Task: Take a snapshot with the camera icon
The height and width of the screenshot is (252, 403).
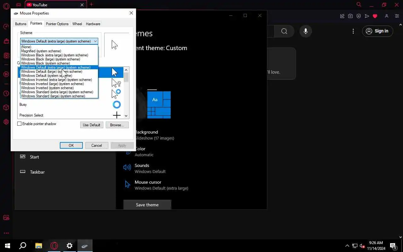Action: click(350, 16)
